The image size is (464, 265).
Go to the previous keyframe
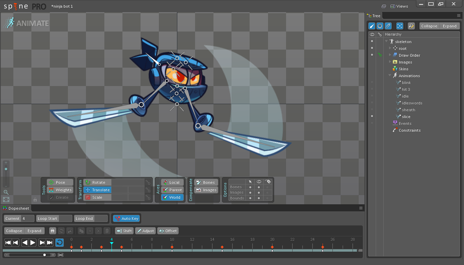(x=16, y=243)
